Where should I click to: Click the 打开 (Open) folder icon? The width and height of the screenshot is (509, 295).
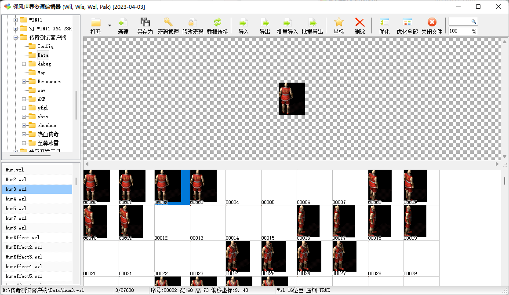point(95,23)
